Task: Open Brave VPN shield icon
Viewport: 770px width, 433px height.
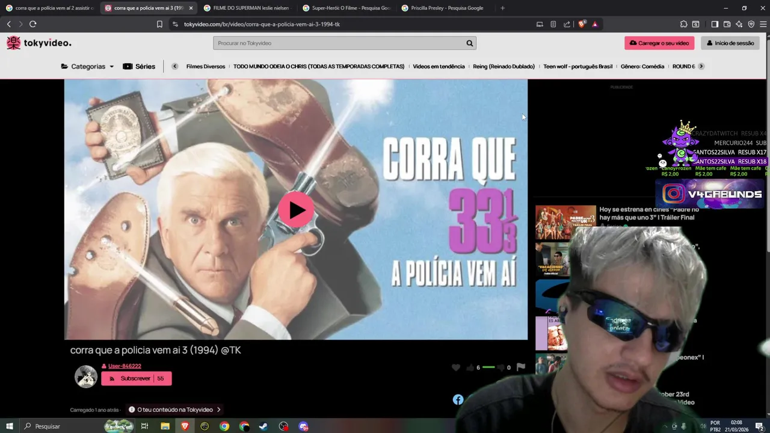Action: click(751, 24)
